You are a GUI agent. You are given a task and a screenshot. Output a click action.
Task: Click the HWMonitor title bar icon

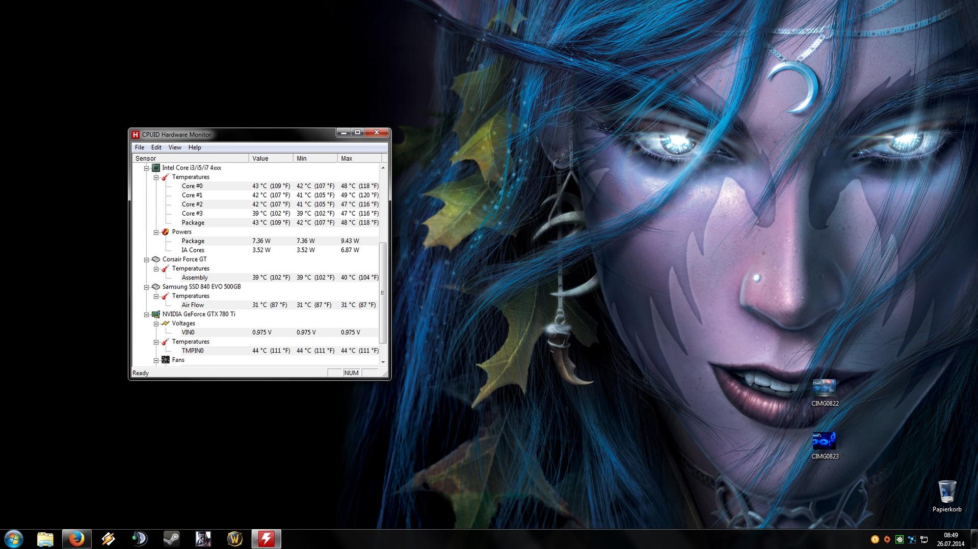click(136, 135)
